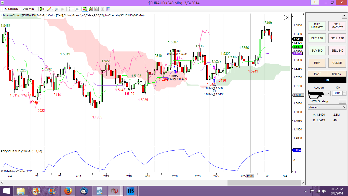This screenshot has width=348, height=196.
Task: Open ATM Strategy ellipsis settings button
Action: 343,101
